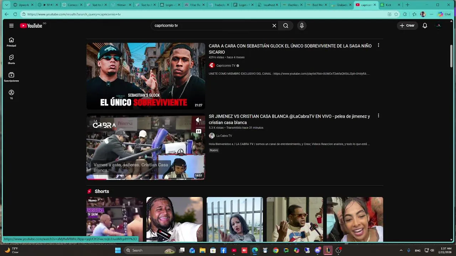Open the short of man holding microphone
The height and width of the screenshot is (256, 456).
(295, 219)
